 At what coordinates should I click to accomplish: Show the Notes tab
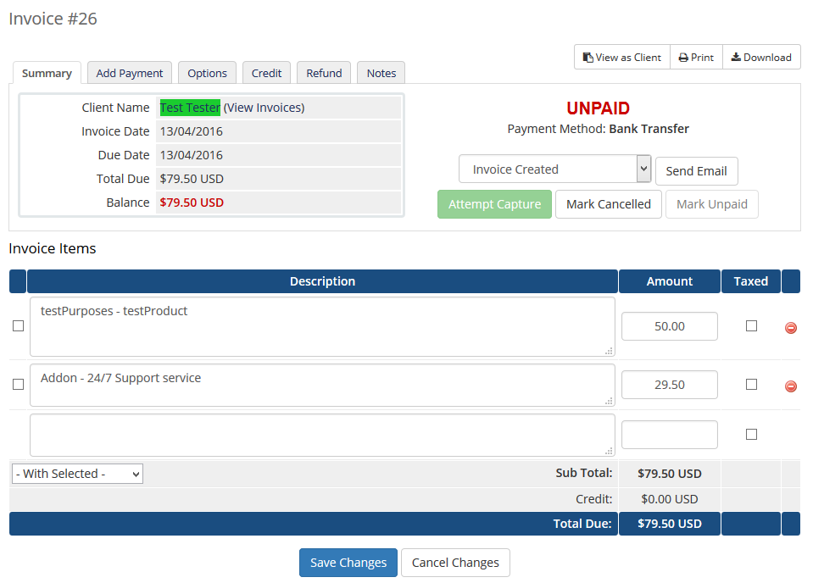click(381, 73)
